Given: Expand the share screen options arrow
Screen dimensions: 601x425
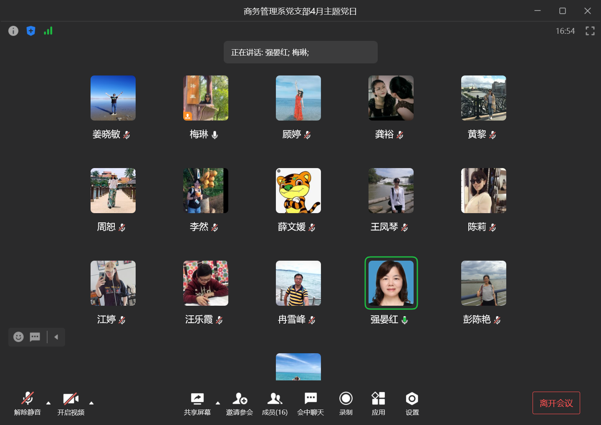Looking at the screenshot, I should click(x=218, y=403).
